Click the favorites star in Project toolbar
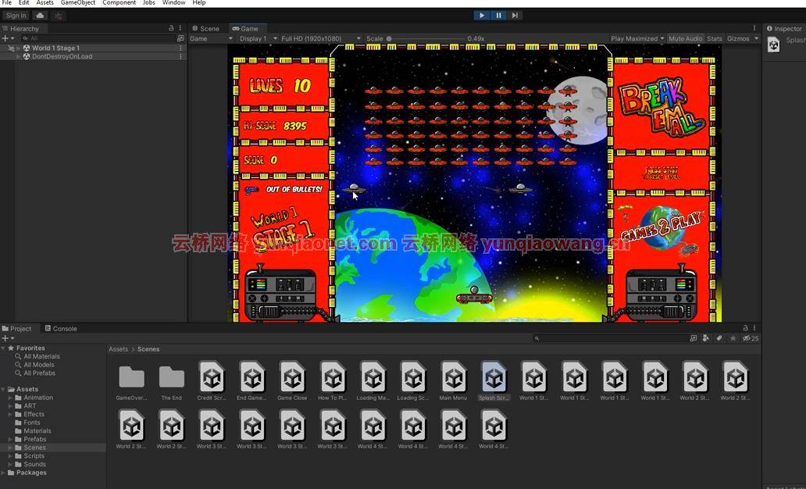Screen dimensions: 806x489 733,338
